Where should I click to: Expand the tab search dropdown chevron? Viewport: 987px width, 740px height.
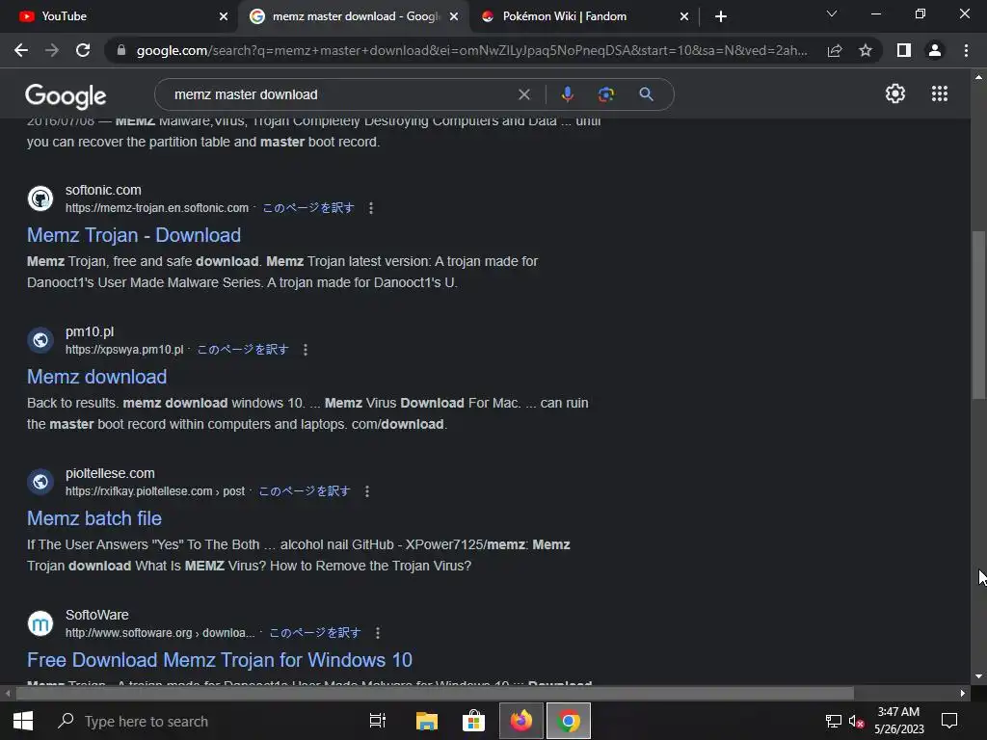pyautogui.click(x=832, y=13)
